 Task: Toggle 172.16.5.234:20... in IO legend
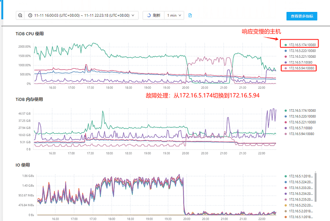tap(299, 194)
